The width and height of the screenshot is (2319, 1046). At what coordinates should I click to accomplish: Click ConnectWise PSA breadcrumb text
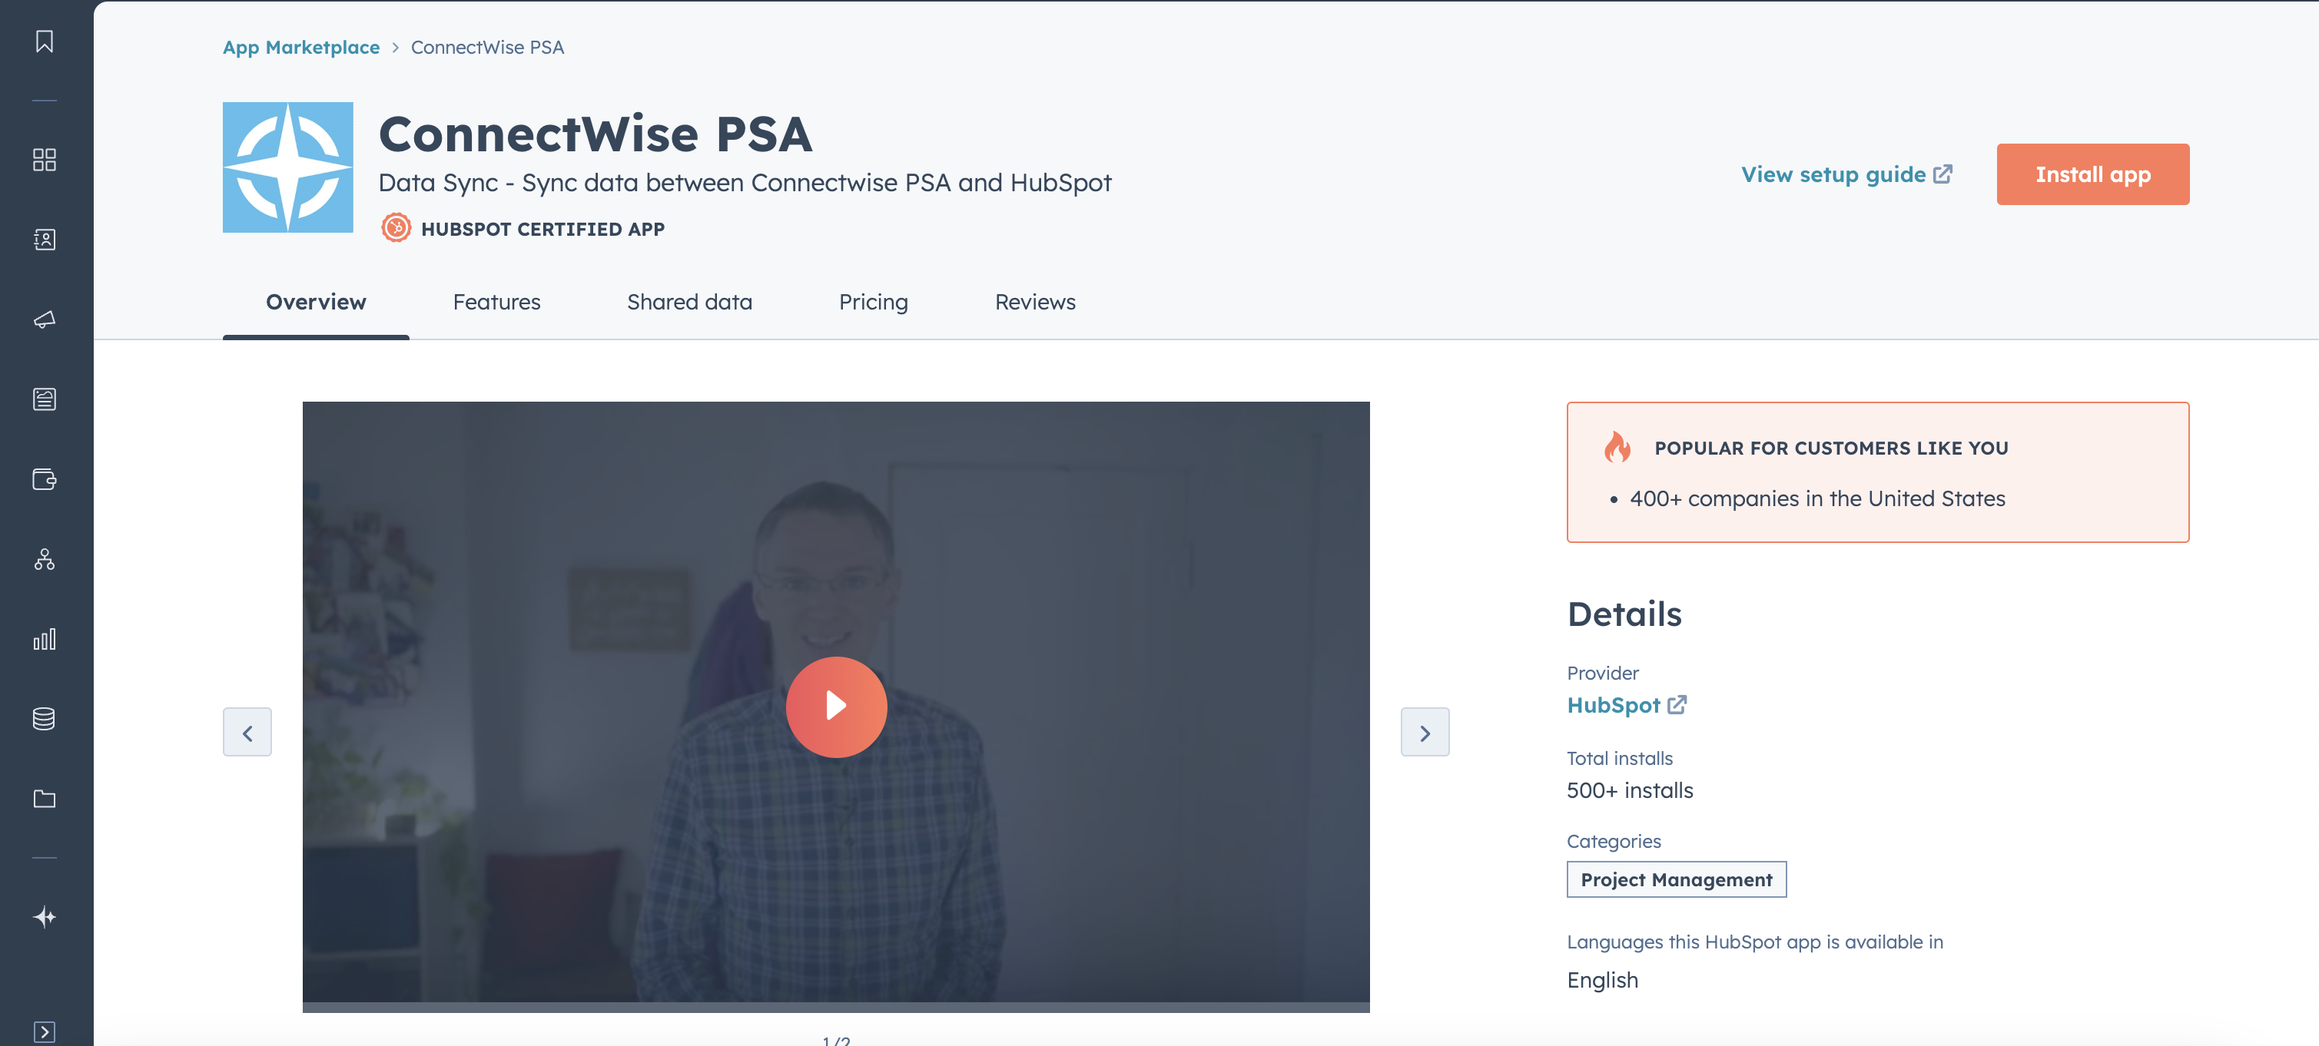(x=487, y=47)
